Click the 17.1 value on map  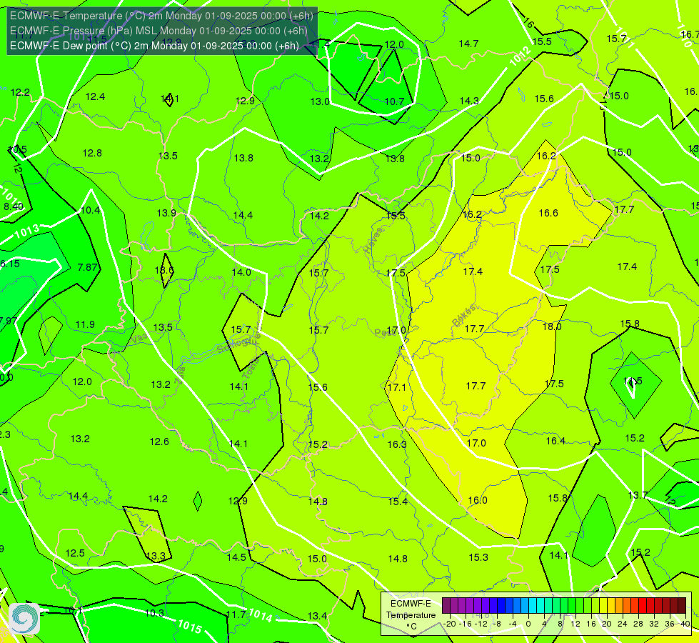tap(397, 387)
